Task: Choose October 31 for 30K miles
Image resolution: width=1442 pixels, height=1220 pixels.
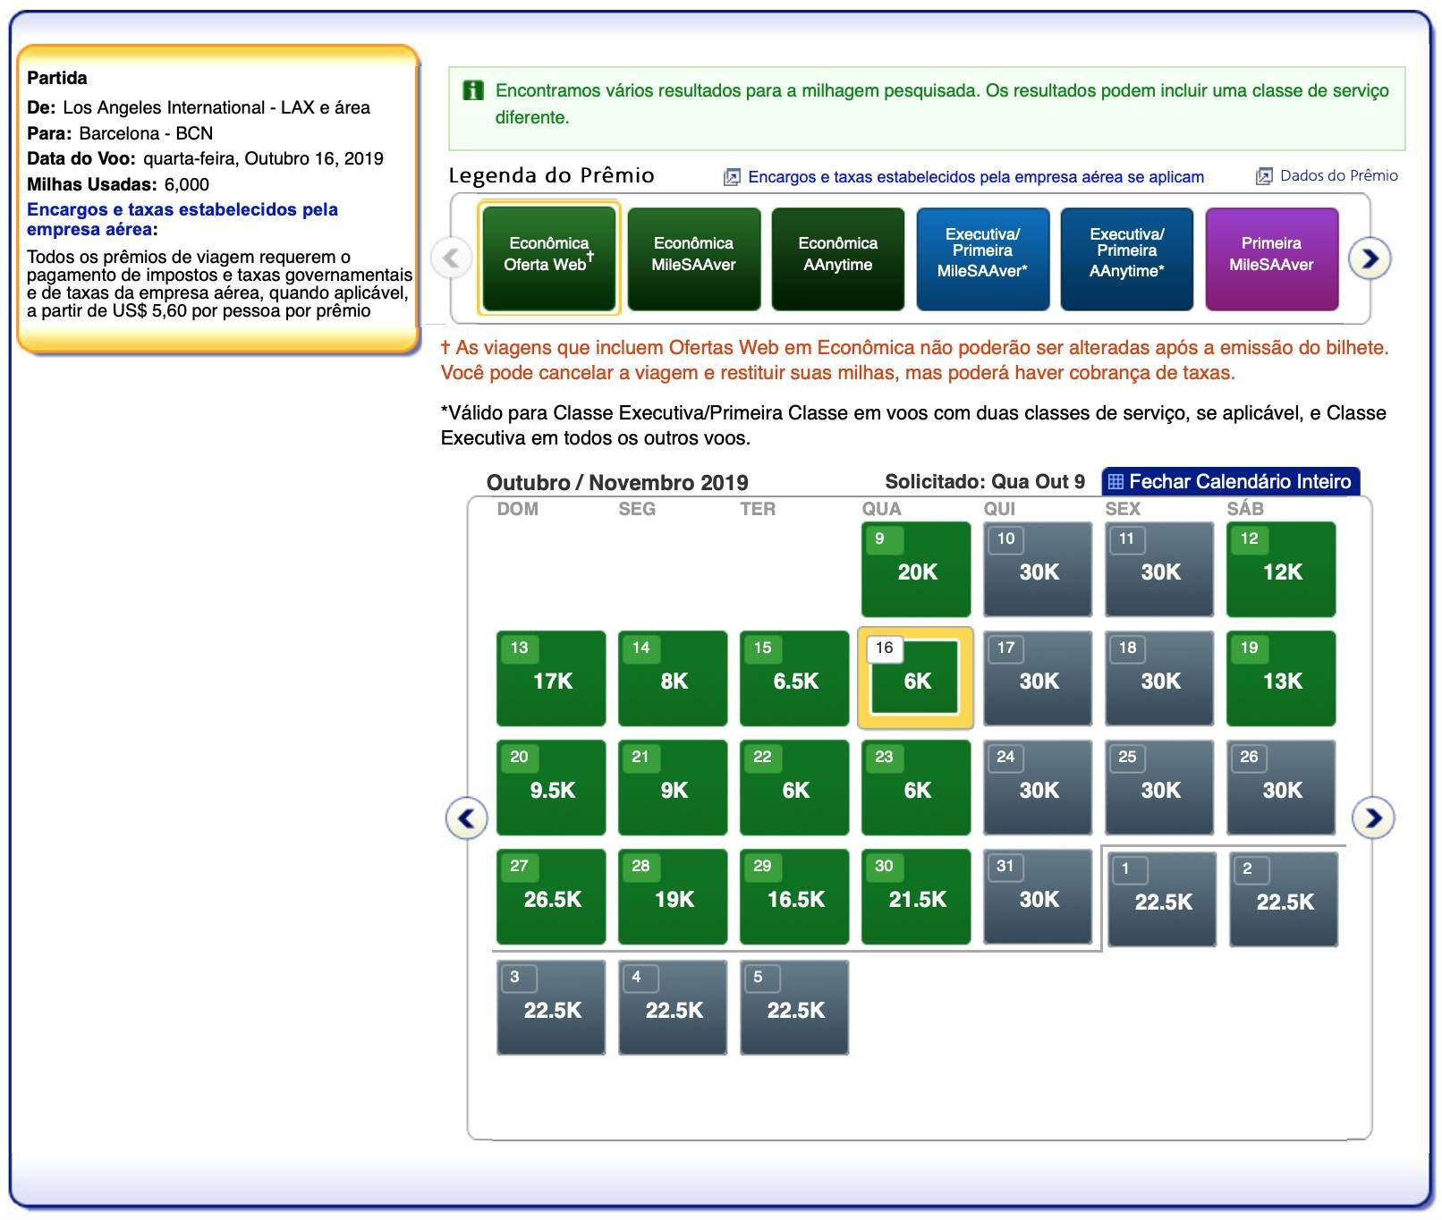Action: tap(1038, 897)
